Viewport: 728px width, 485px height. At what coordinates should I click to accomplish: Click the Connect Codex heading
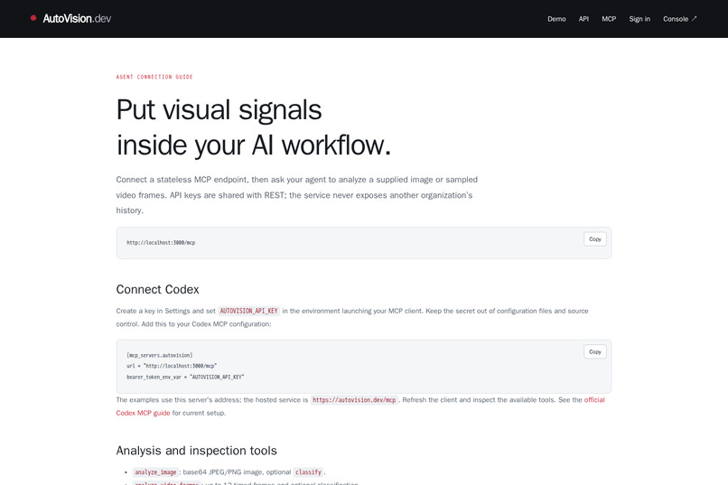pyautogui.click(x=157, y=289)
